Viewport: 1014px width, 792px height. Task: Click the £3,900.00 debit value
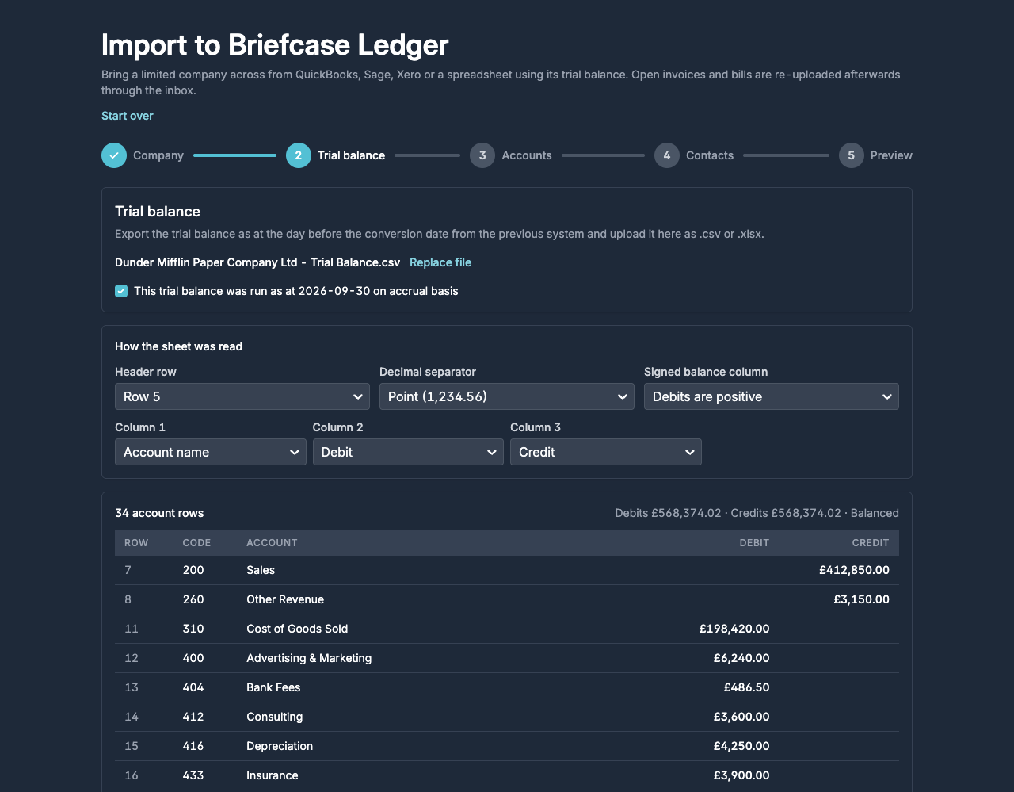[741, 775]
